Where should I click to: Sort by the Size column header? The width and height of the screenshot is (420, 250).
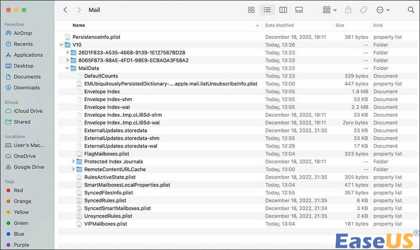(340, 25)
